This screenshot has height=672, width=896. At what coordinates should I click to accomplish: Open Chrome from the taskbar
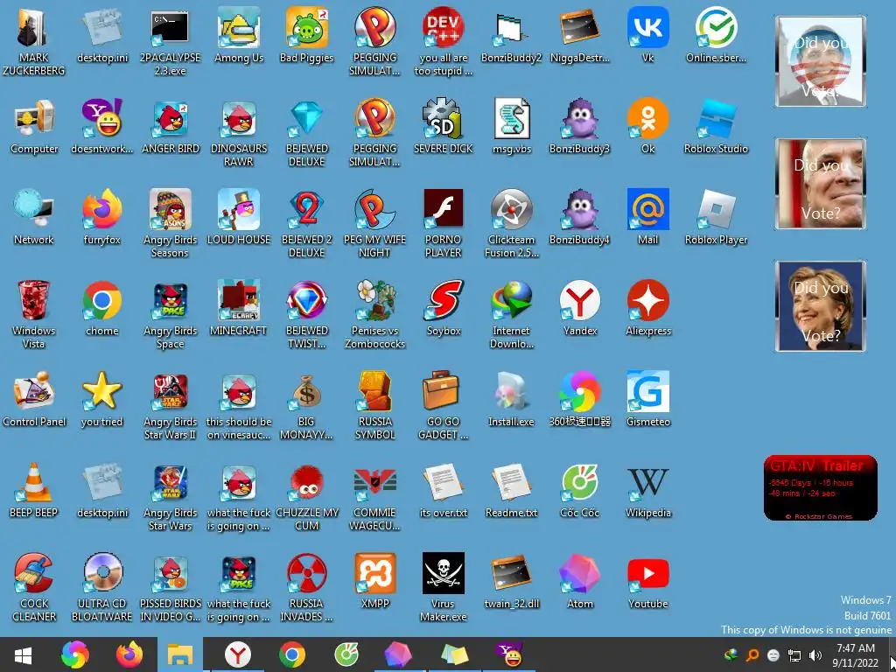pos(292,654)
